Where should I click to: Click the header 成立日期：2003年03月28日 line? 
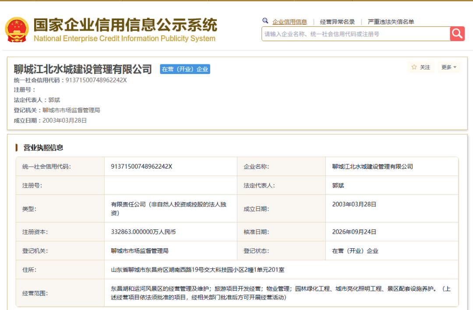(50, 120)
